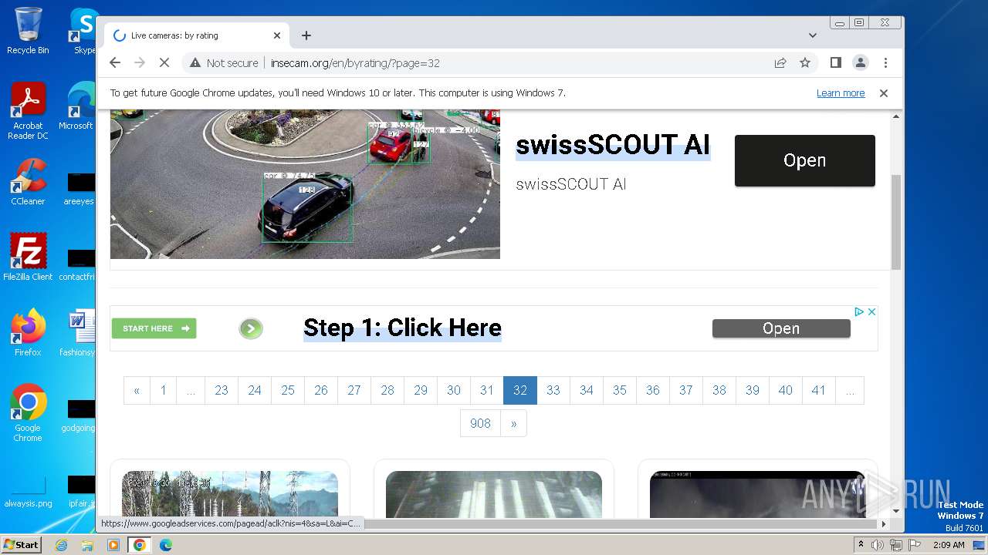Expand the tab search dropdown

(812, 35)
